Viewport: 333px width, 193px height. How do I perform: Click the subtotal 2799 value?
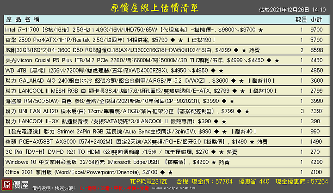click(x=316, y=91)
